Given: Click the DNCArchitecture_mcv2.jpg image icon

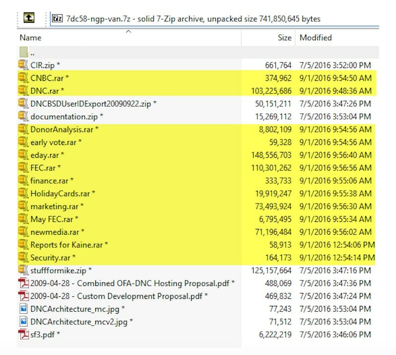Looking at the screenshot, I should click(23, 322).
